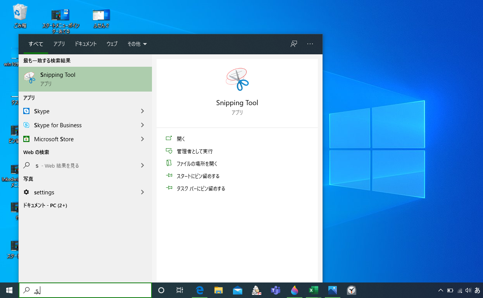Click the 'Web 結果を見る' text
Image resolution: width=483 pixels, height=298 pixels.
click(62, 166)
